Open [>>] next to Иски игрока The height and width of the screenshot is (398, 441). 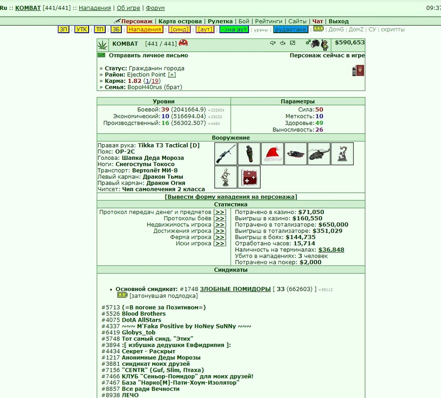(x=220, y=243)
